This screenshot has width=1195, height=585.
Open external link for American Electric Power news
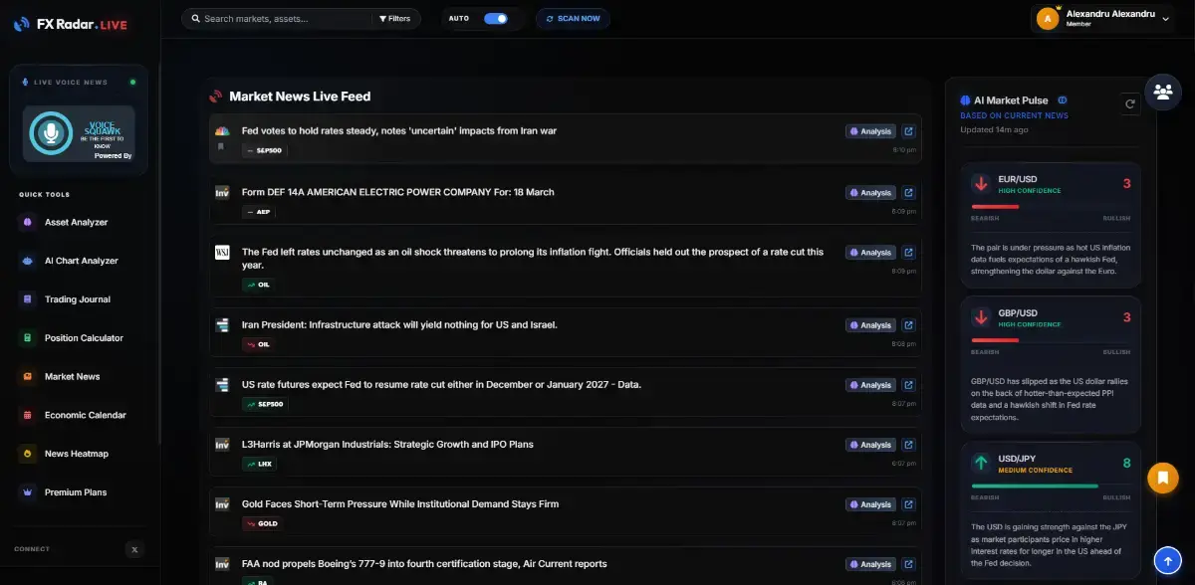tap(908, 193)
